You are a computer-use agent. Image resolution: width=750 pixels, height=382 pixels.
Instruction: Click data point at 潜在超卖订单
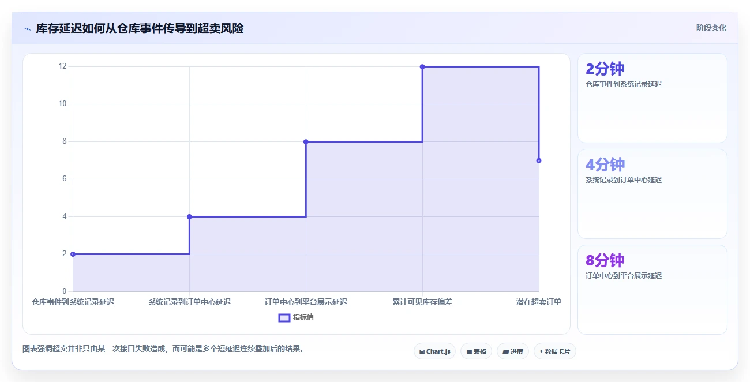(x=539, y=160)
